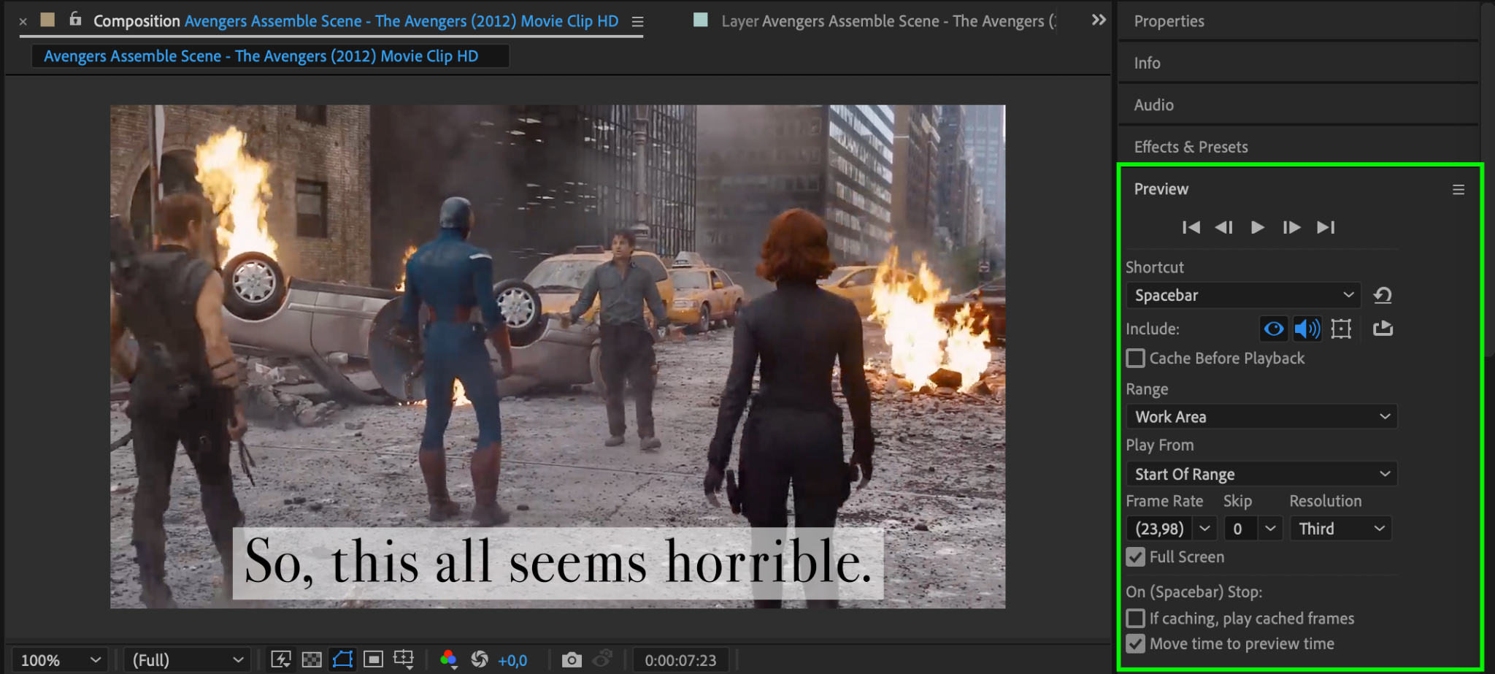Viewport: 1495px width, 674px height.
Task: Open preview Resolution dropdown set to Third
Action: tap(1341, 529)
